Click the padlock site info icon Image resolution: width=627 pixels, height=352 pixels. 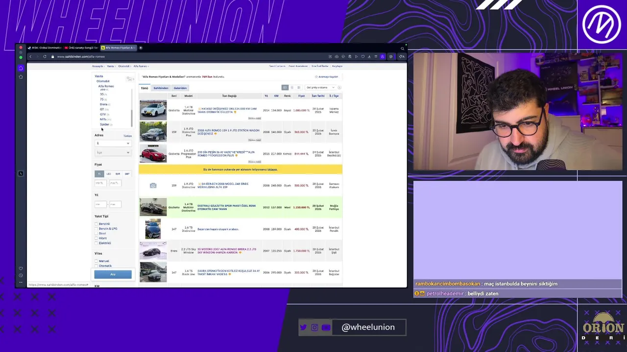[52, 56]
